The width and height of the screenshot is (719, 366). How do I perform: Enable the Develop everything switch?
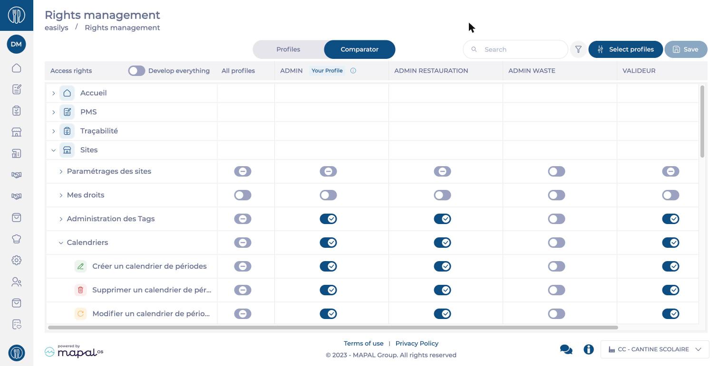(136, 71)
